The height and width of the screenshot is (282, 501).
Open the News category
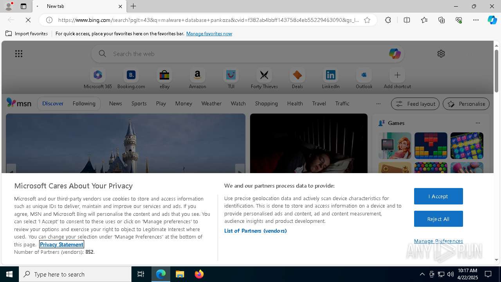coord(115,103)
